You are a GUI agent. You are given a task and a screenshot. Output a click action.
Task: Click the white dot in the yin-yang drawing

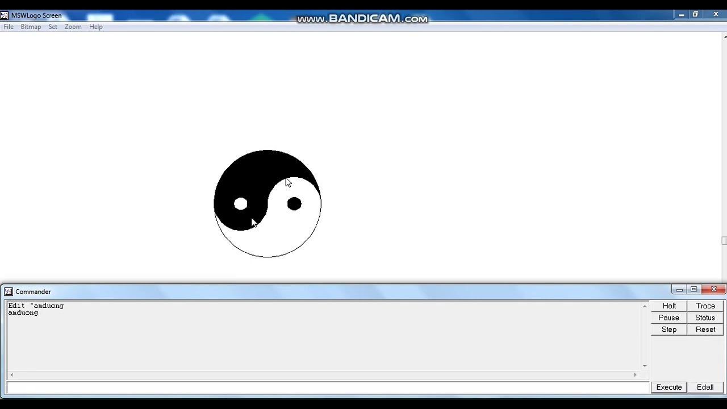240,204
